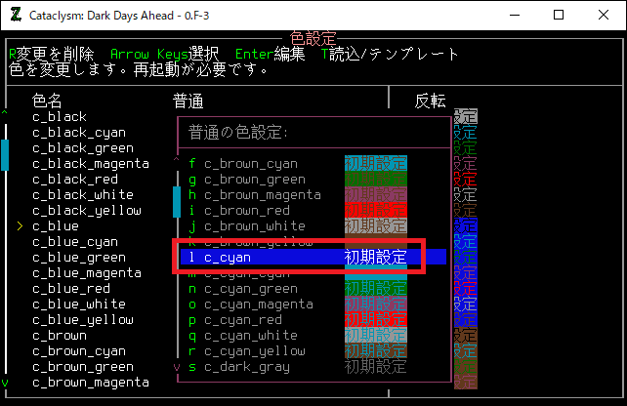The width and height of the screenshot is (627, 406).
Task: Click the Cataclysm app icon in title bar
Action: 16,15
